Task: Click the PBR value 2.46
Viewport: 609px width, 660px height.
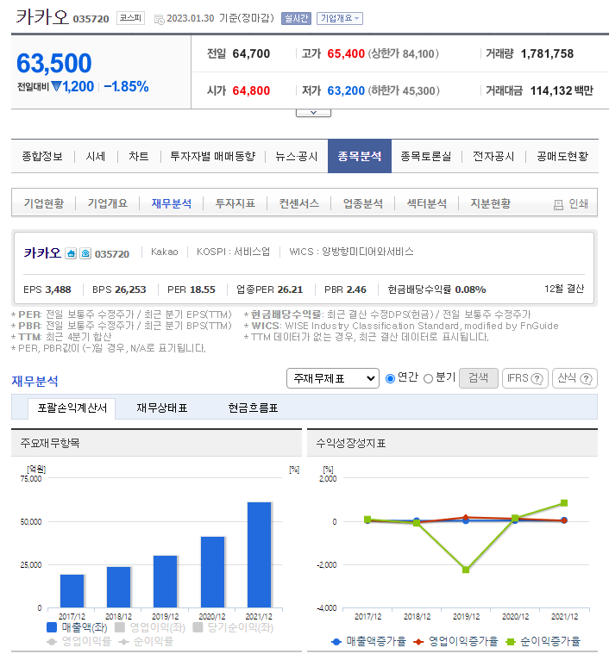Action: pyautogui.click(x=356, y=290)
